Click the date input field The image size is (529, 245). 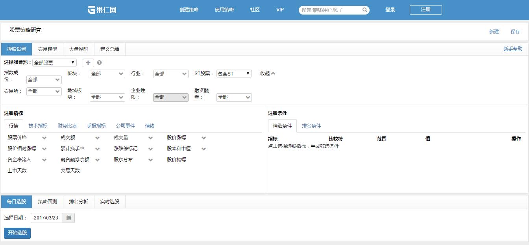pos(47,218)
